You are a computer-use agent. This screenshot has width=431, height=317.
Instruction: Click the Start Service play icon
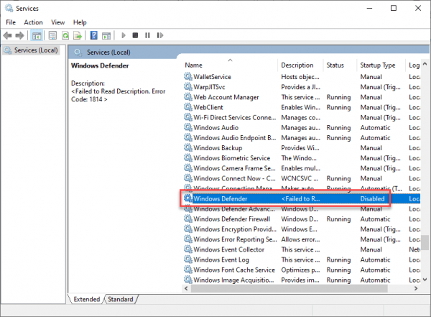(124, 35)
